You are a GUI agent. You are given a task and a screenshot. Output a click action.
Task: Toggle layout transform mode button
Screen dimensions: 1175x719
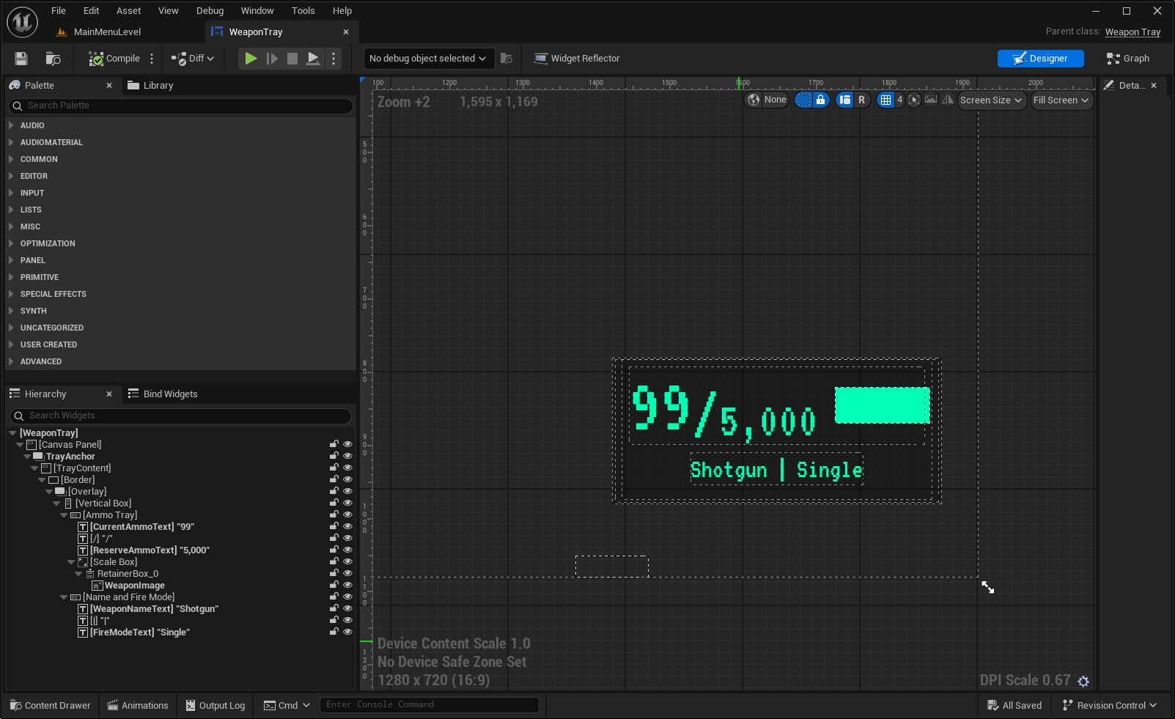845,100
